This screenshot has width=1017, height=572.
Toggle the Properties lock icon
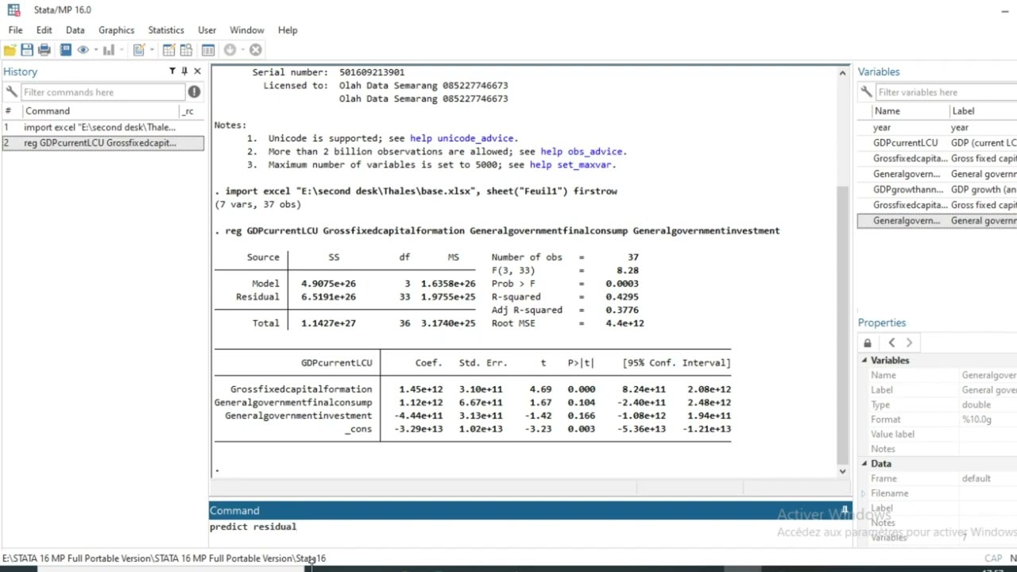pos(868,343)
